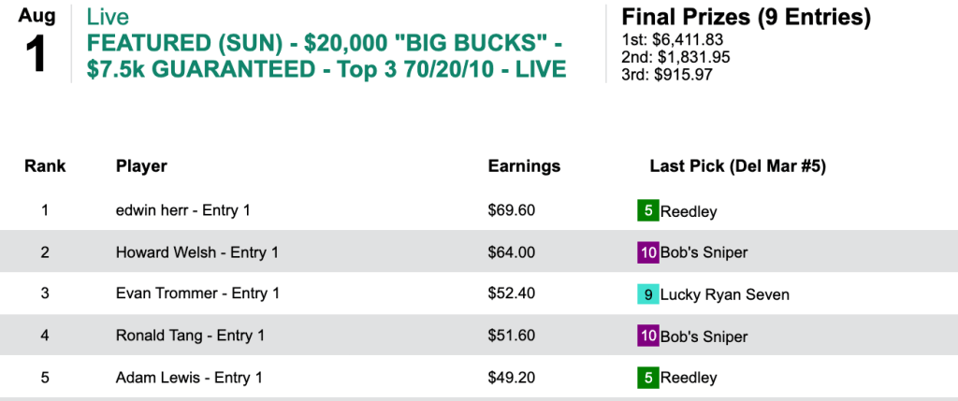Image resolution: width=958 pixels, height=401 pixels.
Task: Click the Final Prizes (9 Entries) heading
Action: pos(746,17)
